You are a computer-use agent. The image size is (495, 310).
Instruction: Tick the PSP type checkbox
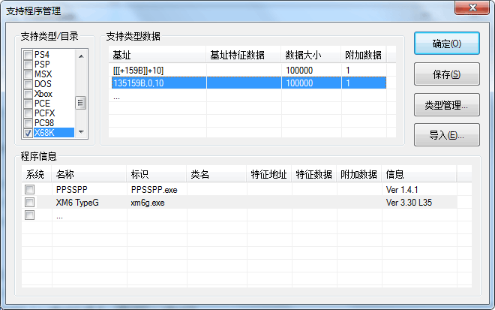coord(28,65)
